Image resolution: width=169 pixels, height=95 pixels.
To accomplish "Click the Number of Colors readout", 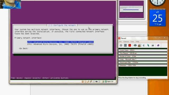I will pos(143,56).
